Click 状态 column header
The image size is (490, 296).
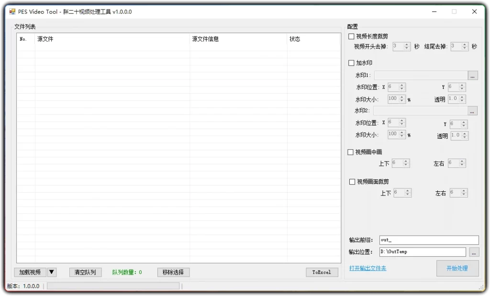314,39
